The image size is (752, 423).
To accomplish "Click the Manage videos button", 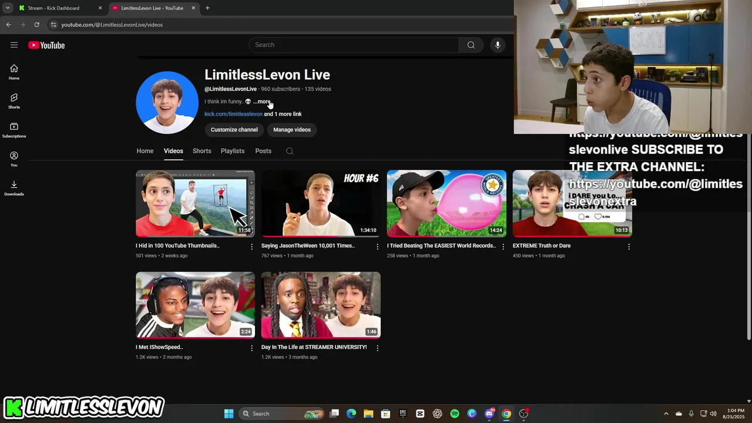I will click(292, 130).
